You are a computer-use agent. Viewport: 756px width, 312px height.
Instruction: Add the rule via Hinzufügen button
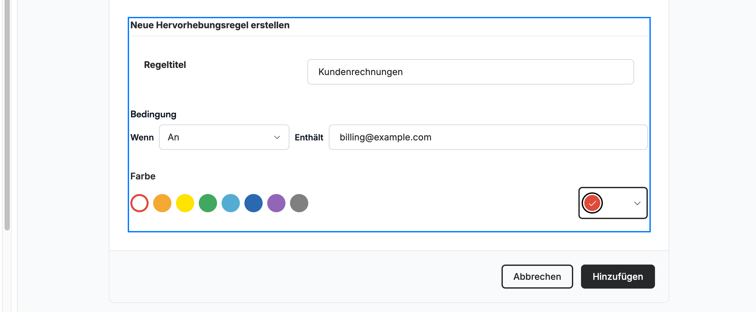click(618, 277)
